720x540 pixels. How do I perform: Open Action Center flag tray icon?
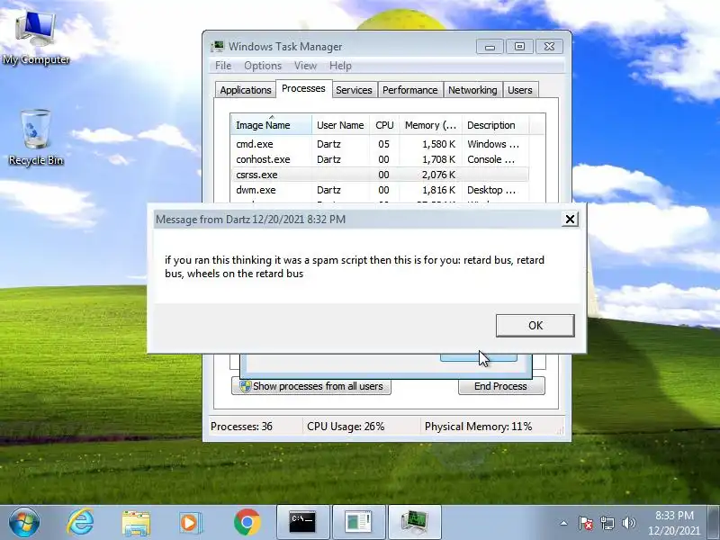(x=585, y=523)
